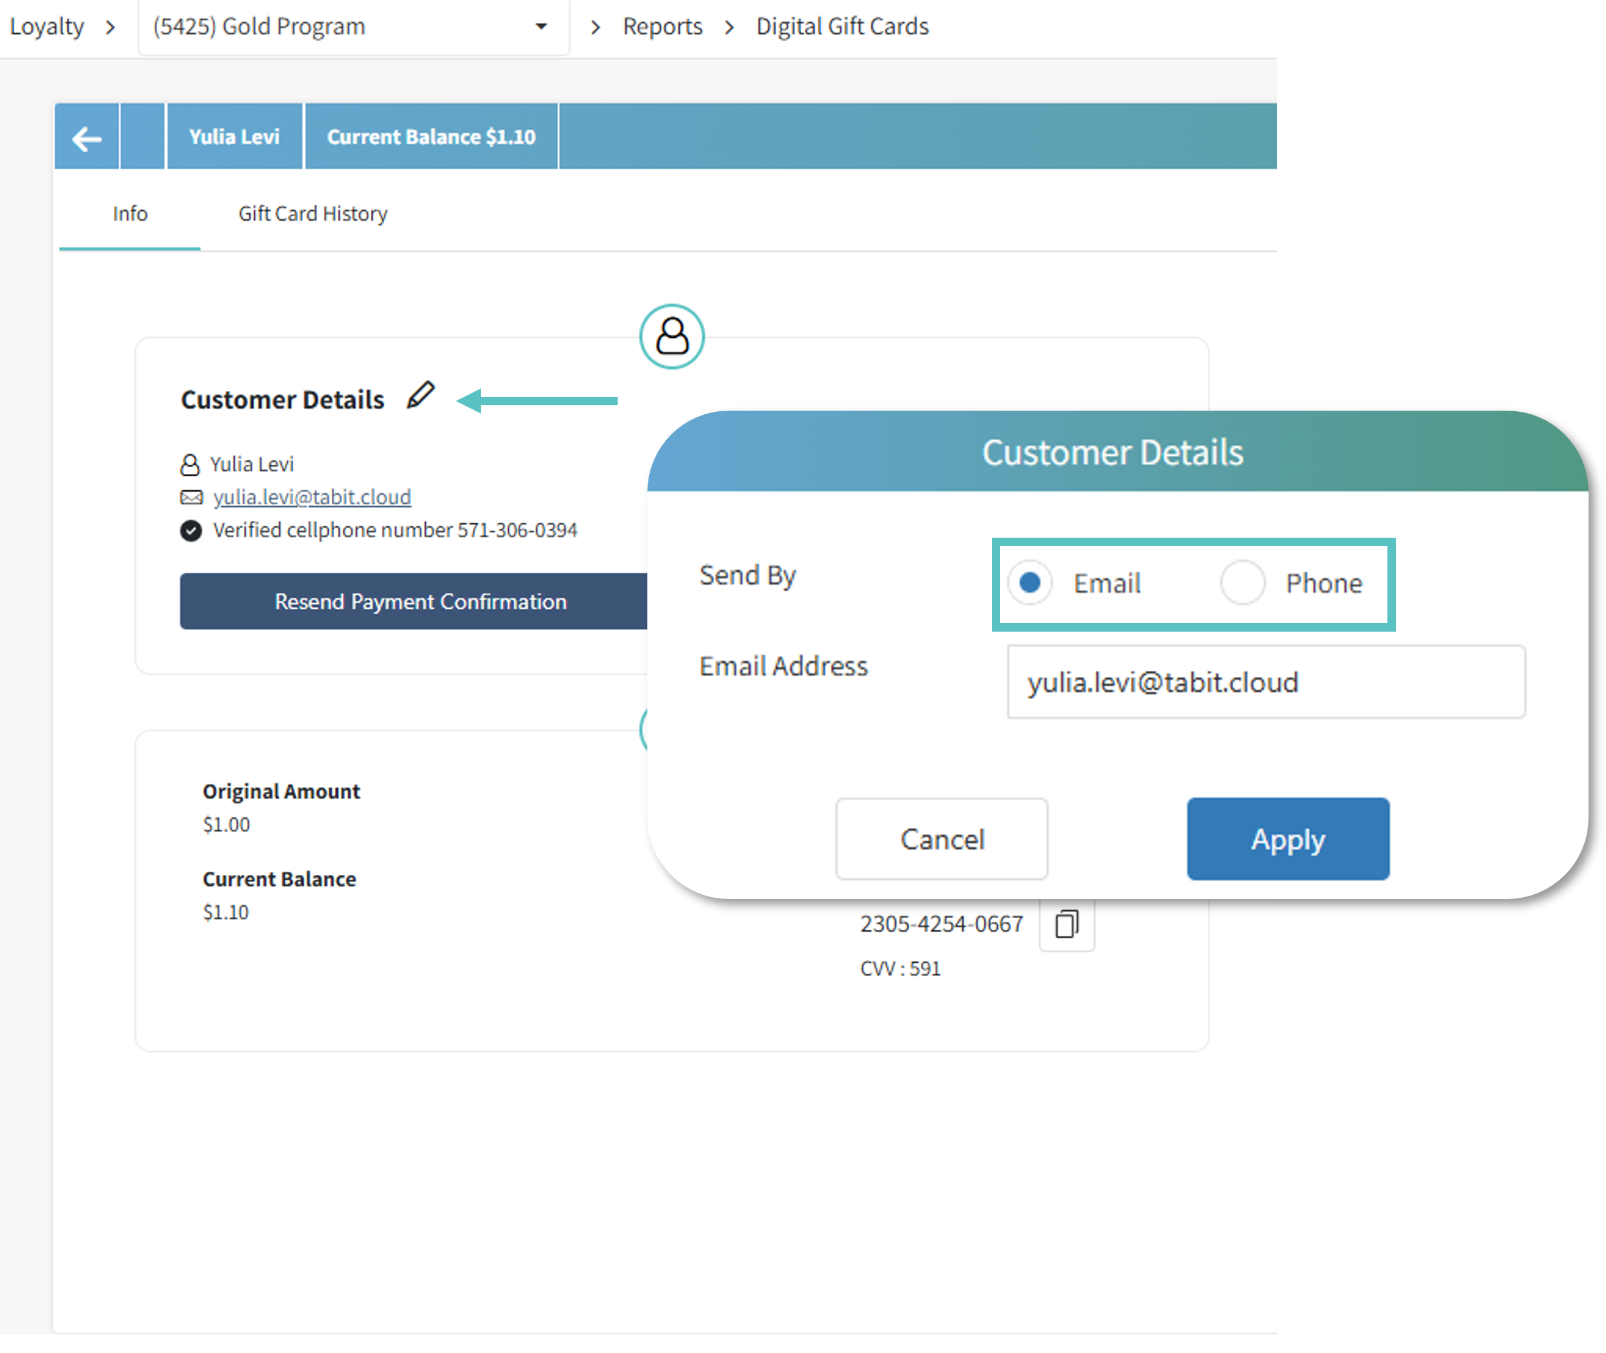1606x1353 pixels.
Task: Click the chevron after Loyalty breadcrumb
Action: click(x=110, y=28)
